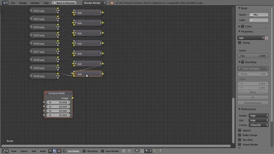Enable the OpenCL checkbox
Image resolution: width=274 pixels, height=154 pixels.
click(240, 130)
